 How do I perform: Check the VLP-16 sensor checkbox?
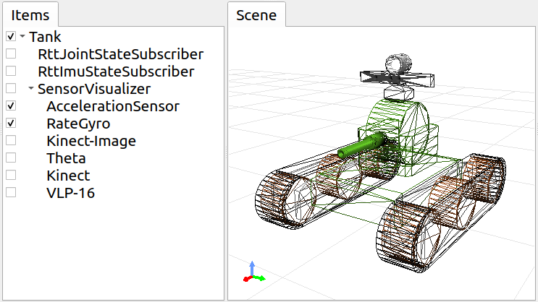coord(10,193)
